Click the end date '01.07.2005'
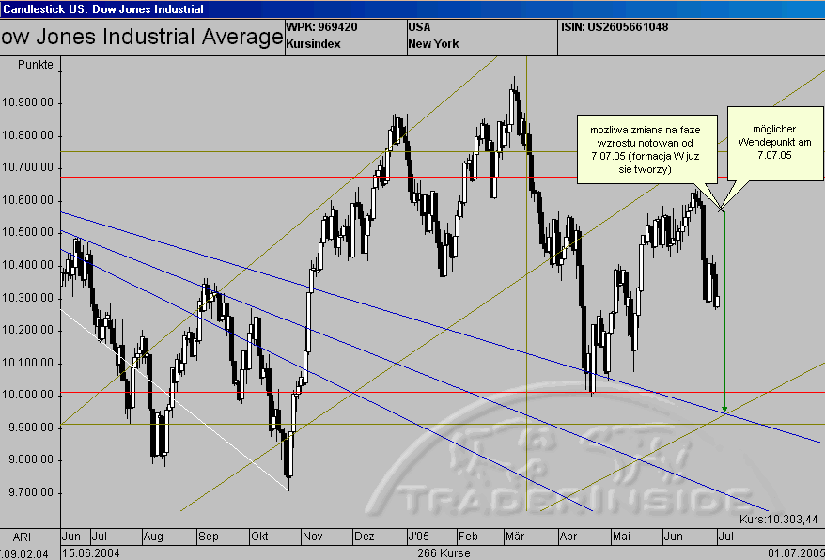Image resolution: width=825 pixels, height=560 pixels. (796, 553)
